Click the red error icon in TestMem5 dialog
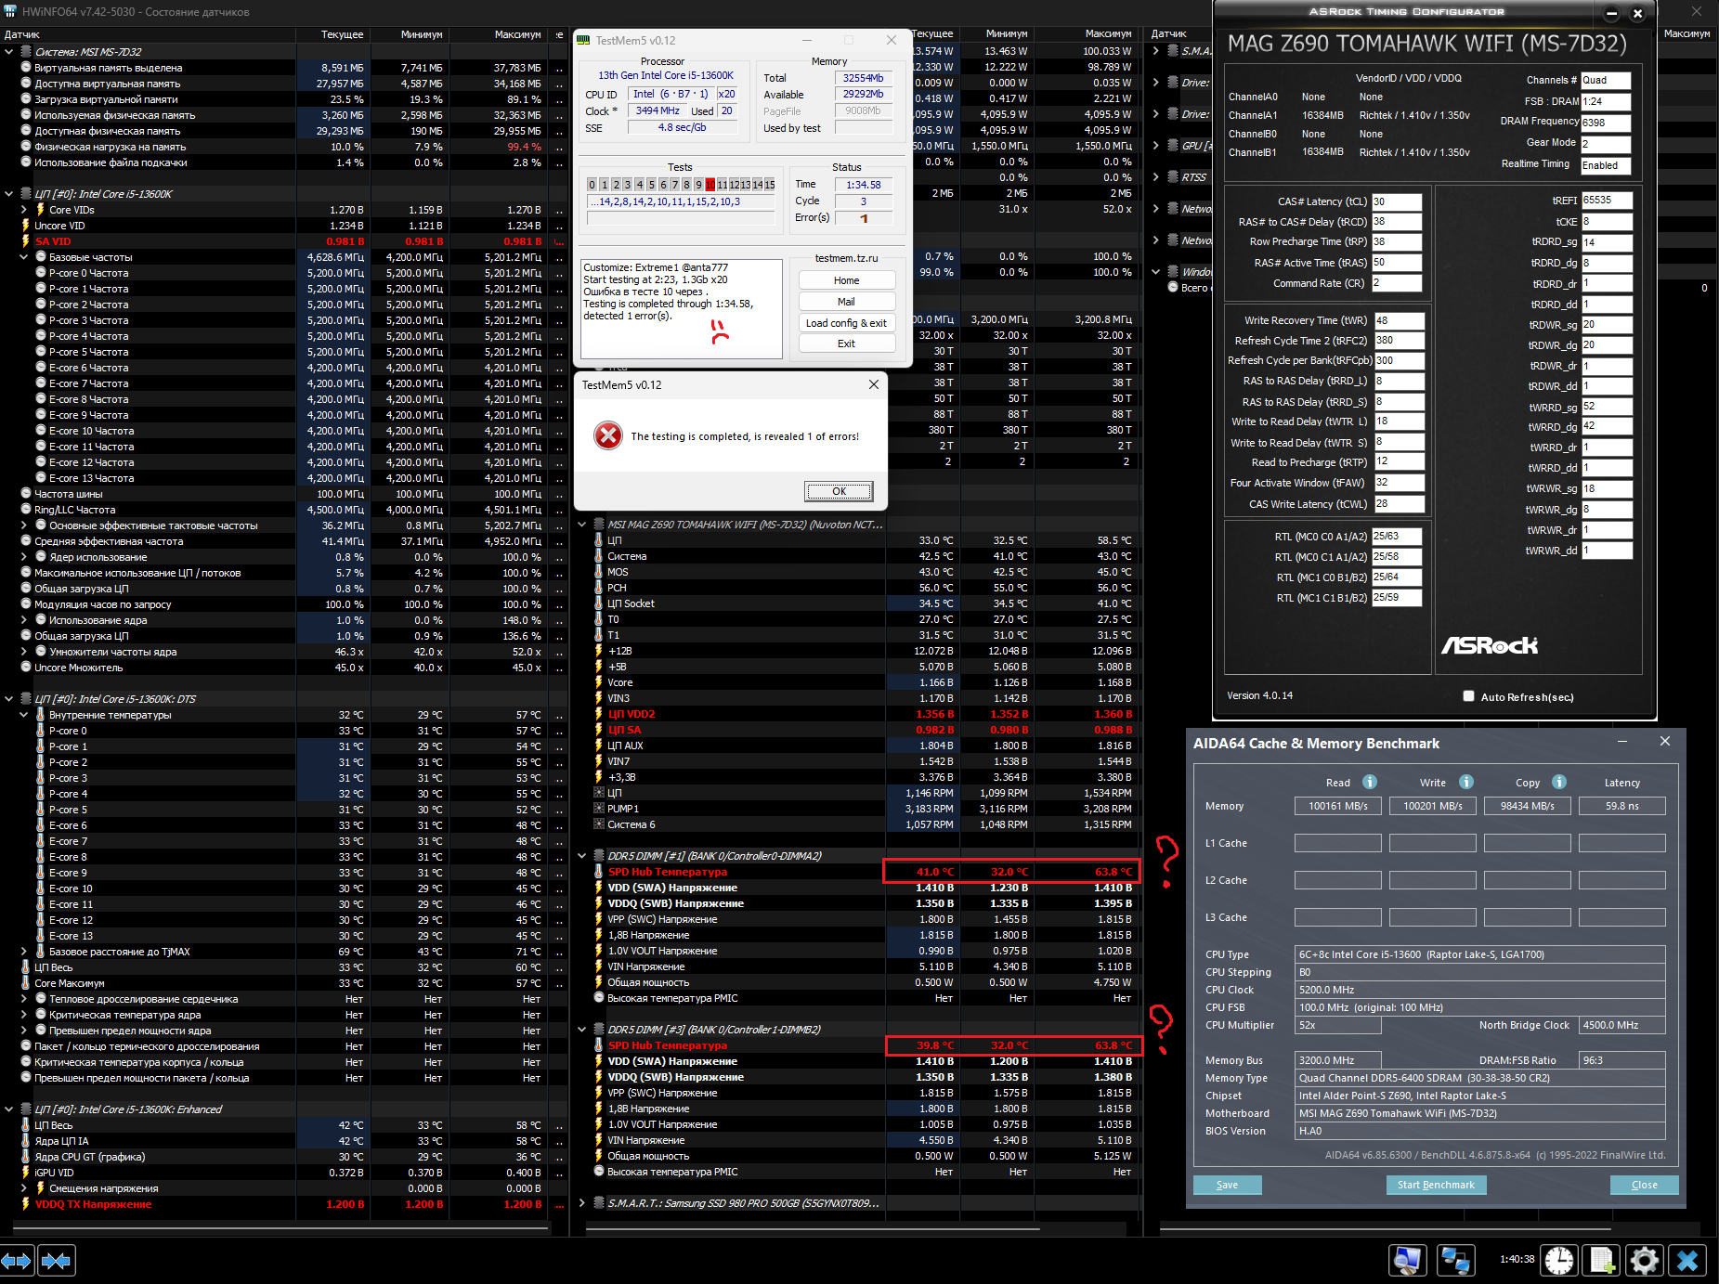Screen dimensions: 1719x1284 click(608, 435)
